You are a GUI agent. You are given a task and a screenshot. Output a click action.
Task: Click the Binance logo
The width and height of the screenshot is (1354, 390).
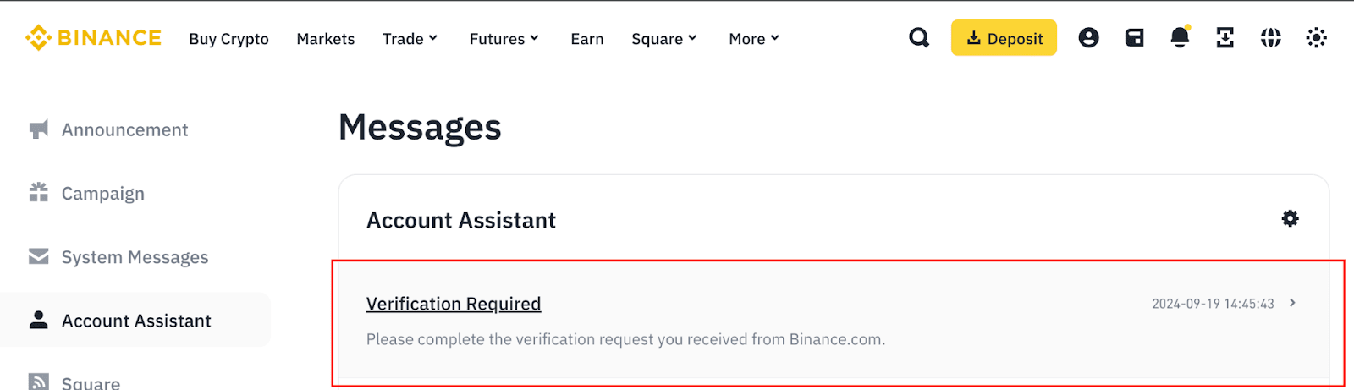(x=93, y=38)
